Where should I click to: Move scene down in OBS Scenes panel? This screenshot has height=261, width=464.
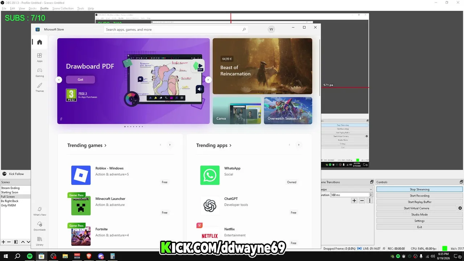pyautogui.click(x=28, y=242)
